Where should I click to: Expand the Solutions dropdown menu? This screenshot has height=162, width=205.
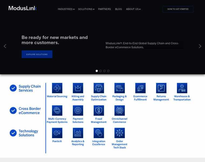tap(86, 9)
